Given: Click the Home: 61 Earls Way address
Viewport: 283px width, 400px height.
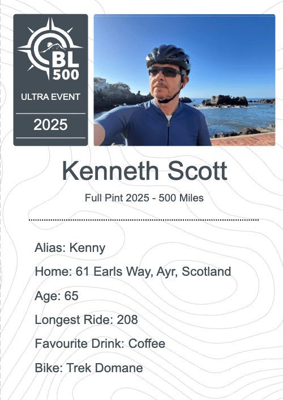Looking at the screenshot, I should [x=133, y=271].
